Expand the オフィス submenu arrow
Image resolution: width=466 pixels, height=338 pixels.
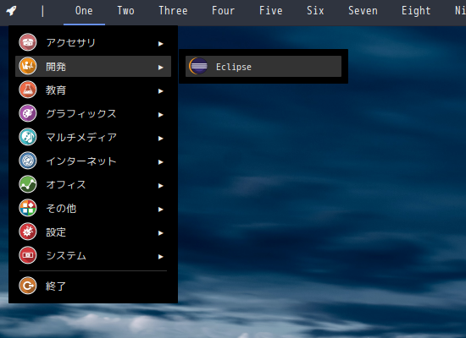point(160,186)
